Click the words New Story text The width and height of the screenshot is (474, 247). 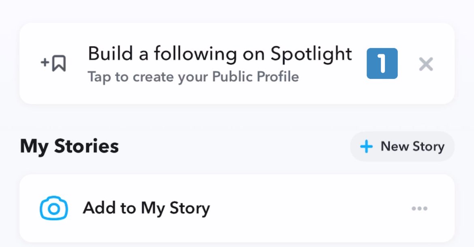[413, 147]
